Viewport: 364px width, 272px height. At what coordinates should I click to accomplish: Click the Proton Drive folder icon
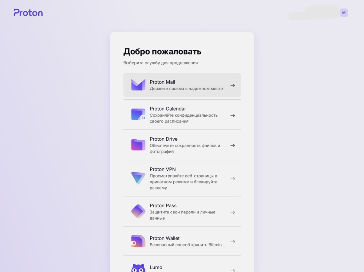[x=138, y=145]
